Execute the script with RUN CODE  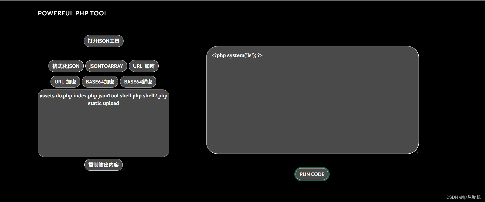(312, 174)
